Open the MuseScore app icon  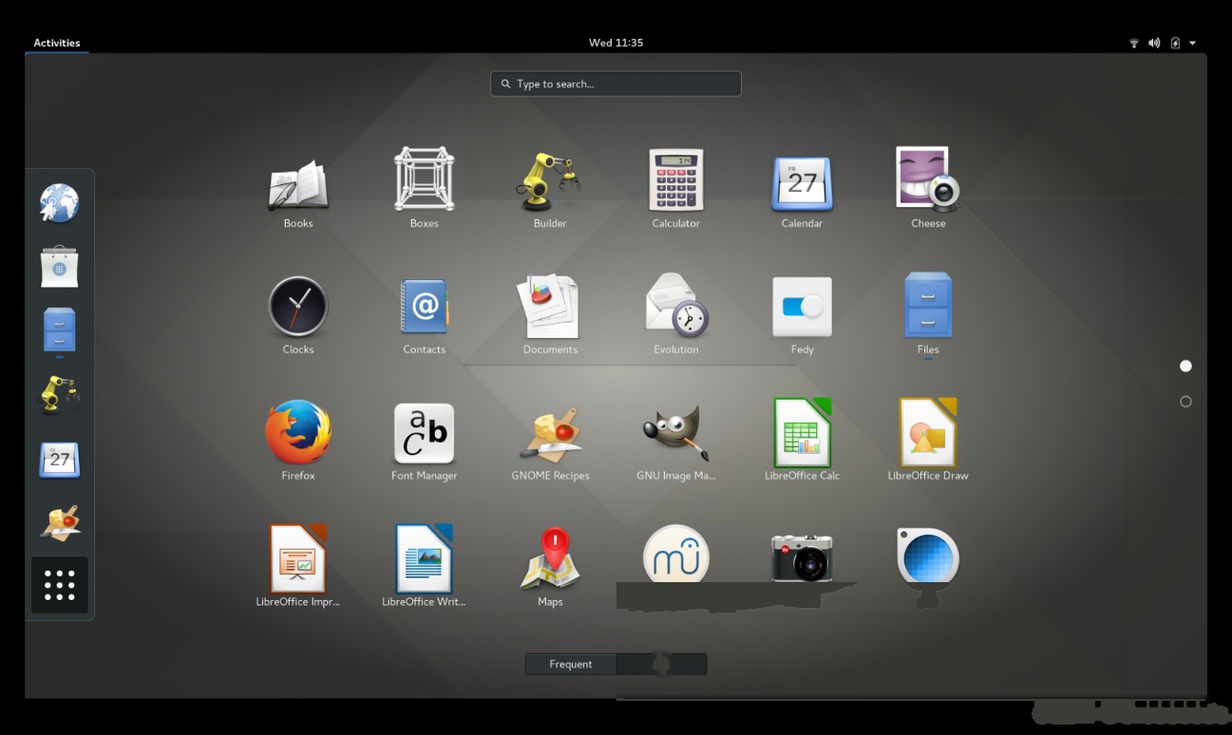[676, 555]
